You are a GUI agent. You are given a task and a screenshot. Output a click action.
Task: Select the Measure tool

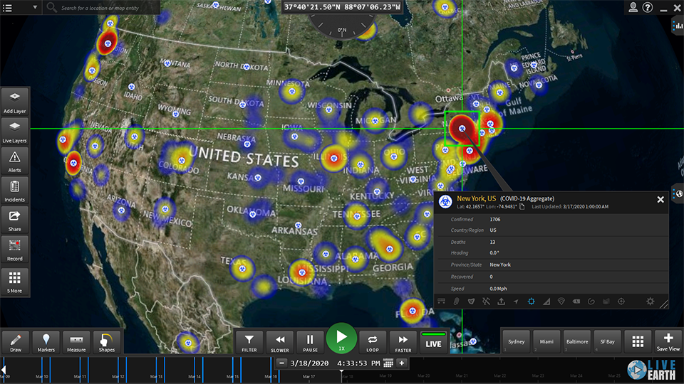76,342
